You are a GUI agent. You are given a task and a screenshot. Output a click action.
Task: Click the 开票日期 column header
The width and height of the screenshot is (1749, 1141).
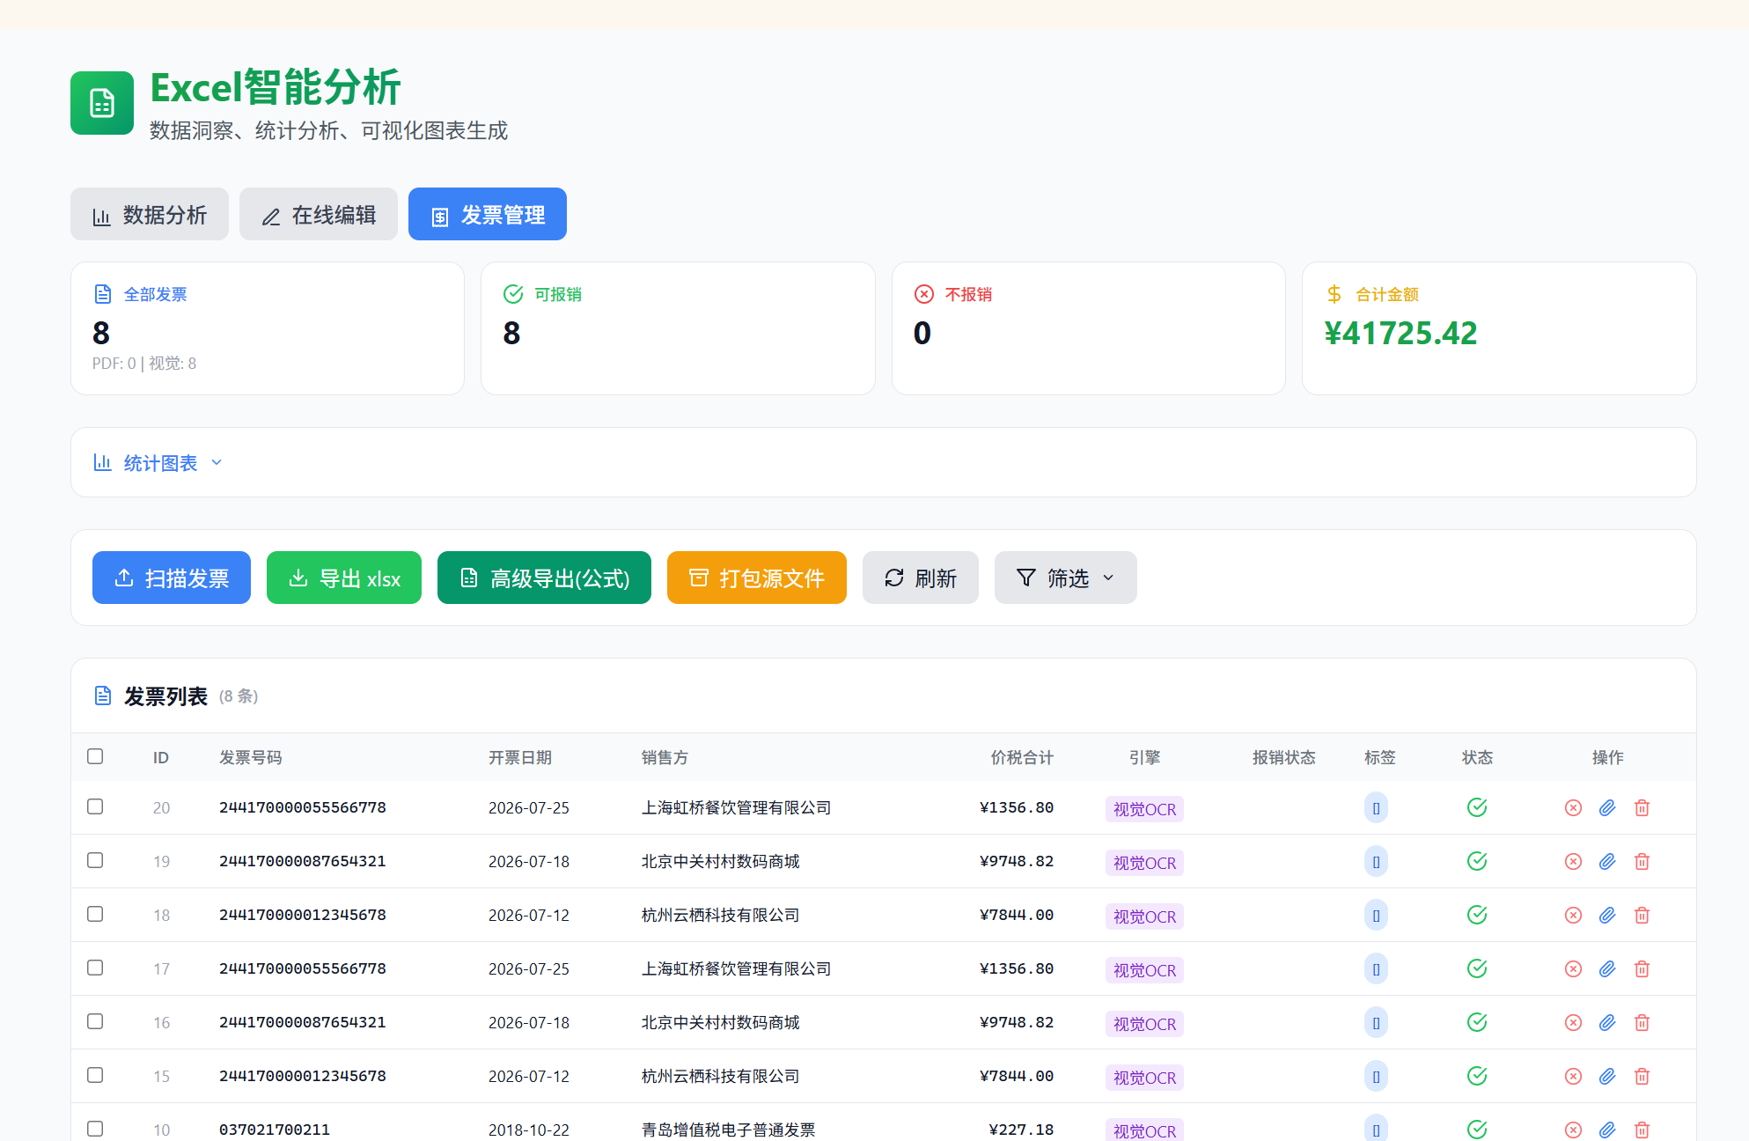coord(520,758)
